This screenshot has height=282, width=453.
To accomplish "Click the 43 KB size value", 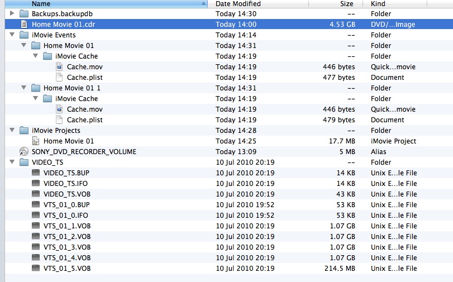I will click(346, 194).
